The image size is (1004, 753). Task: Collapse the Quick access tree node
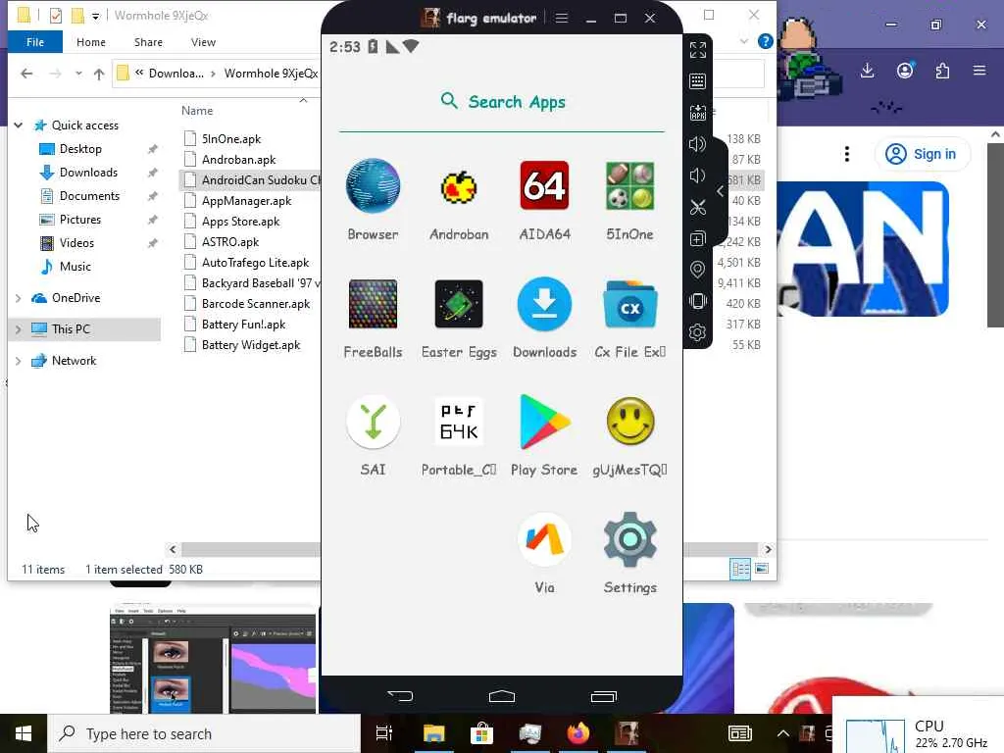click(x=19, y=125)
